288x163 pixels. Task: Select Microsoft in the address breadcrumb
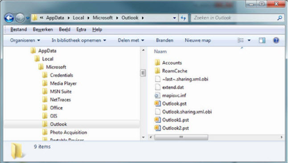pyautogui.click(x=103, y=18)
